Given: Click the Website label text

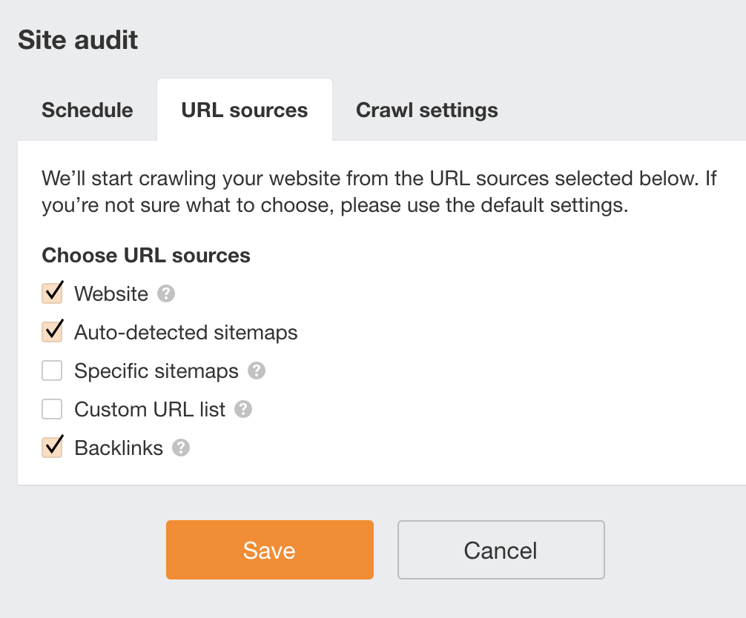Looking at the screenshot, I should point(111,294).
